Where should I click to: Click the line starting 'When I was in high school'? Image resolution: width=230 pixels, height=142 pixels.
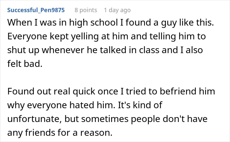(111, 23)
